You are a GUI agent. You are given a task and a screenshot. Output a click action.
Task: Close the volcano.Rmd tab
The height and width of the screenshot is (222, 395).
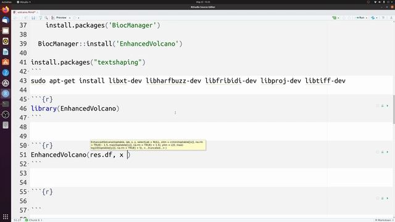pos(38,12)
